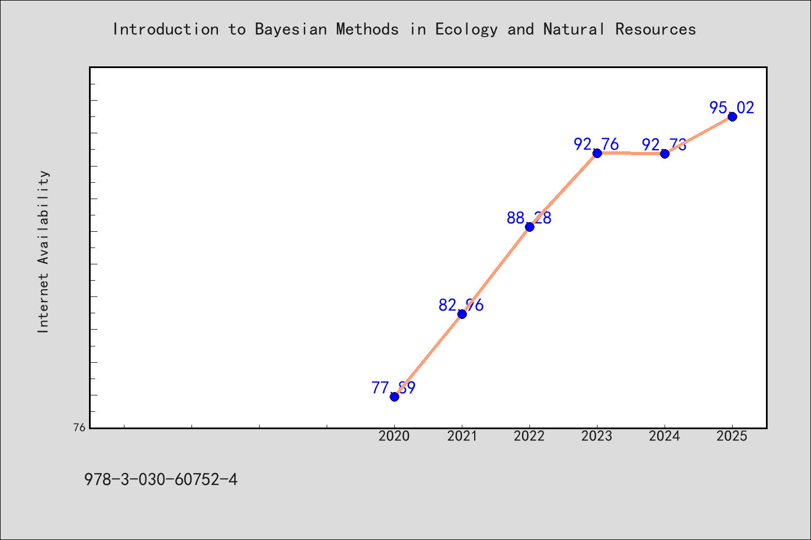Click the ISBN text 978-3-030-60752-4
Viewport: 811px width, 540px height.
coord(161,480)
